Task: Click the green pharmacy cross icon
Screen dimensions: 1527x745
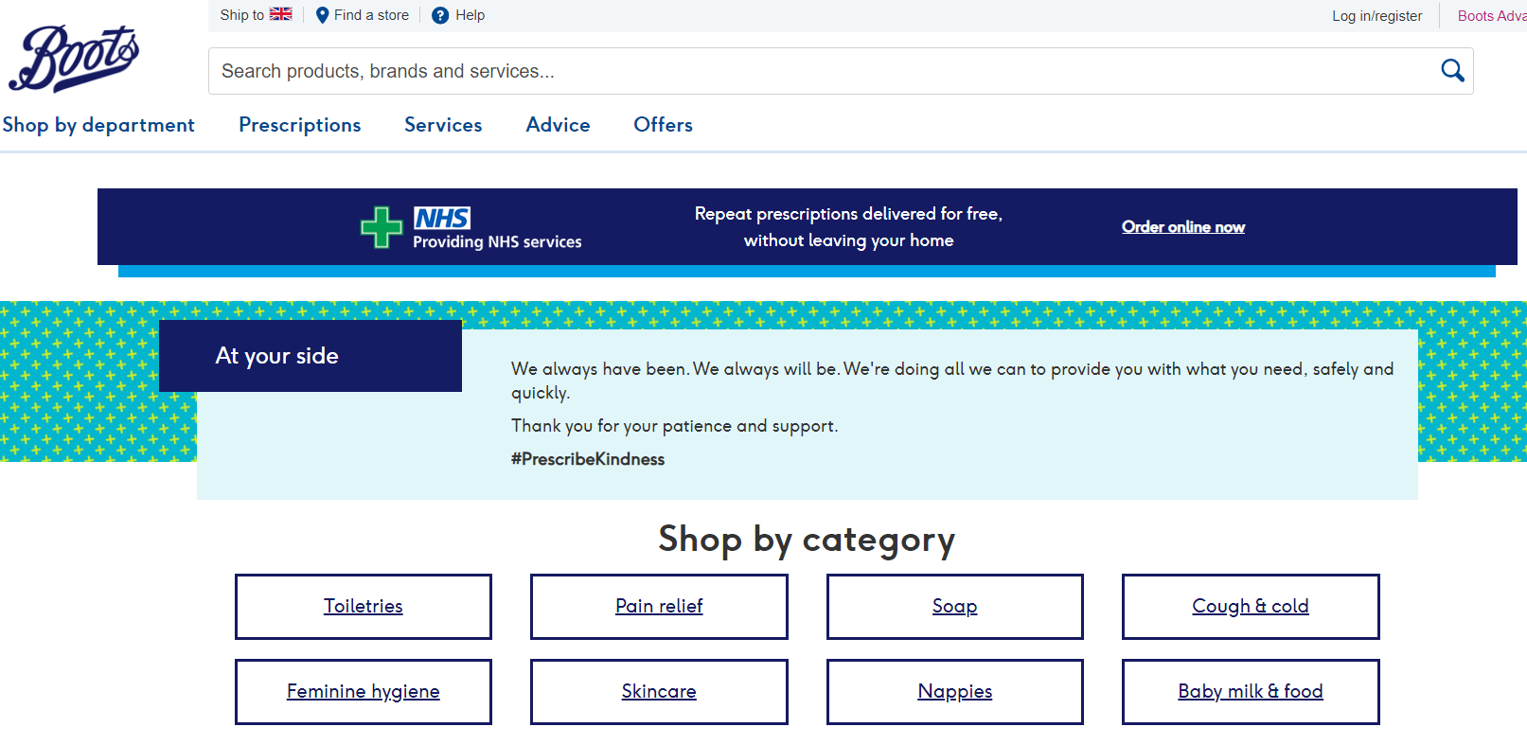Action: [382, 227]
